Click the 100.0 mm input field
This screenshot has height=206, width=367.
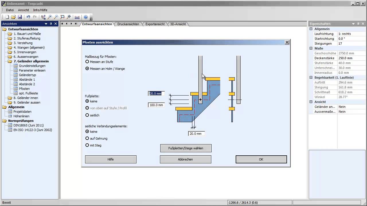(x=156, y=105)
